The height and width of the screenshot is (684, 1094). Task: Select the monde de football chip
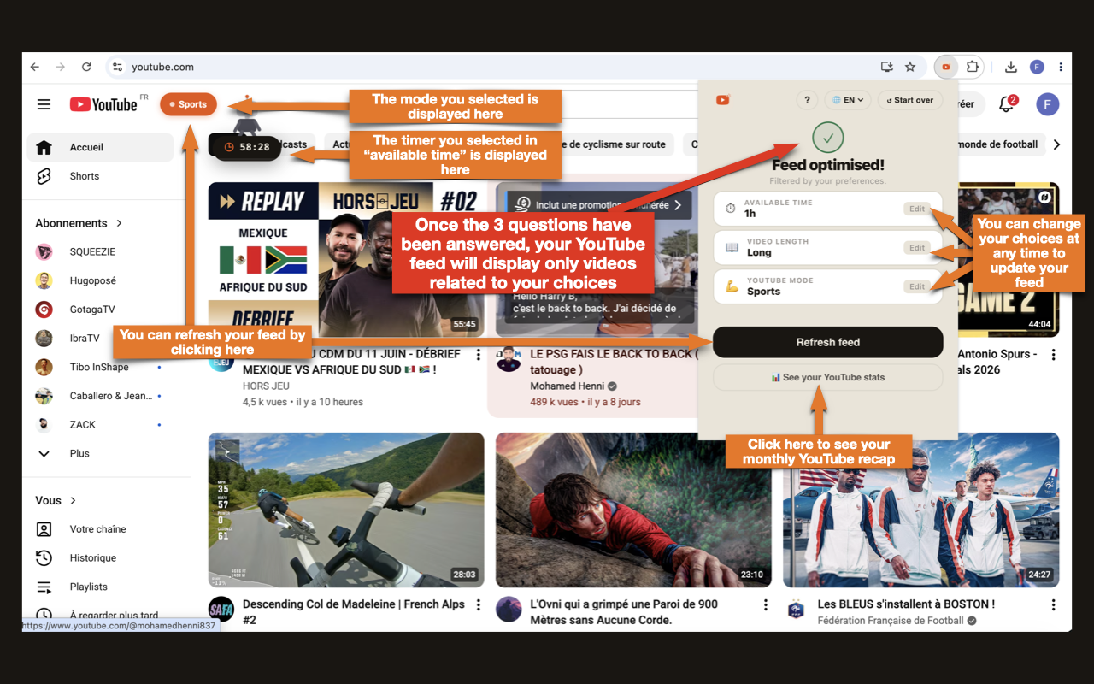tap(997, 144)
